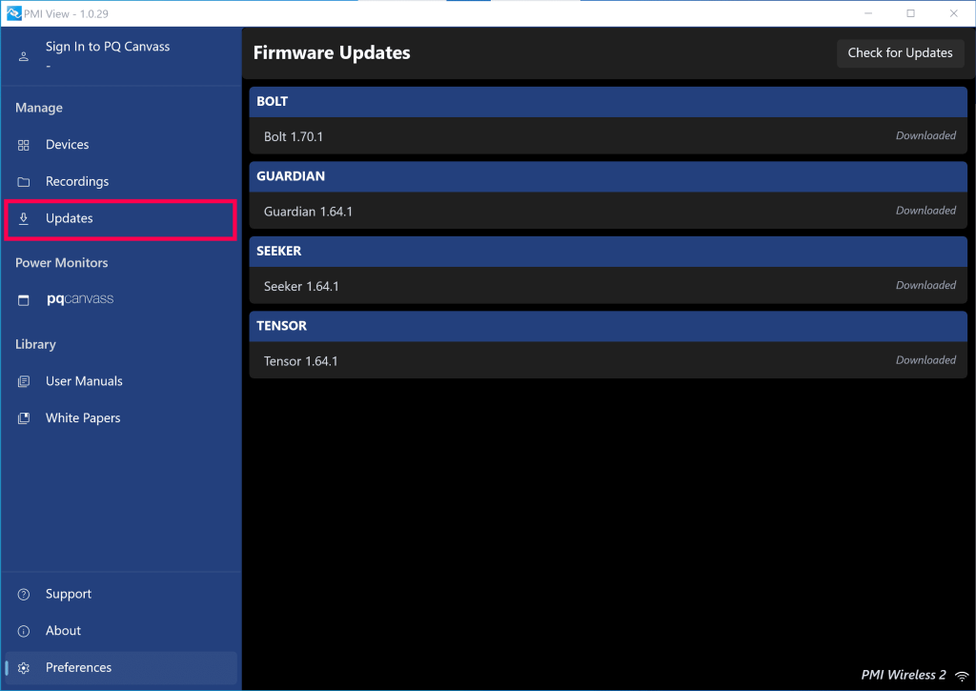976x691 pixels.
Task: Open the Recordings menu entry
Action: [78, 181]
